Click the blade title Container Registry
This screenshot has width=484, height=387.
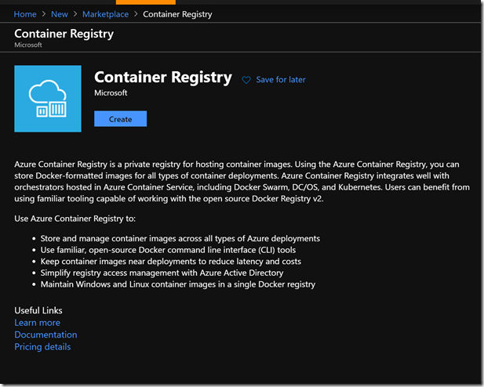coord(64,34)
